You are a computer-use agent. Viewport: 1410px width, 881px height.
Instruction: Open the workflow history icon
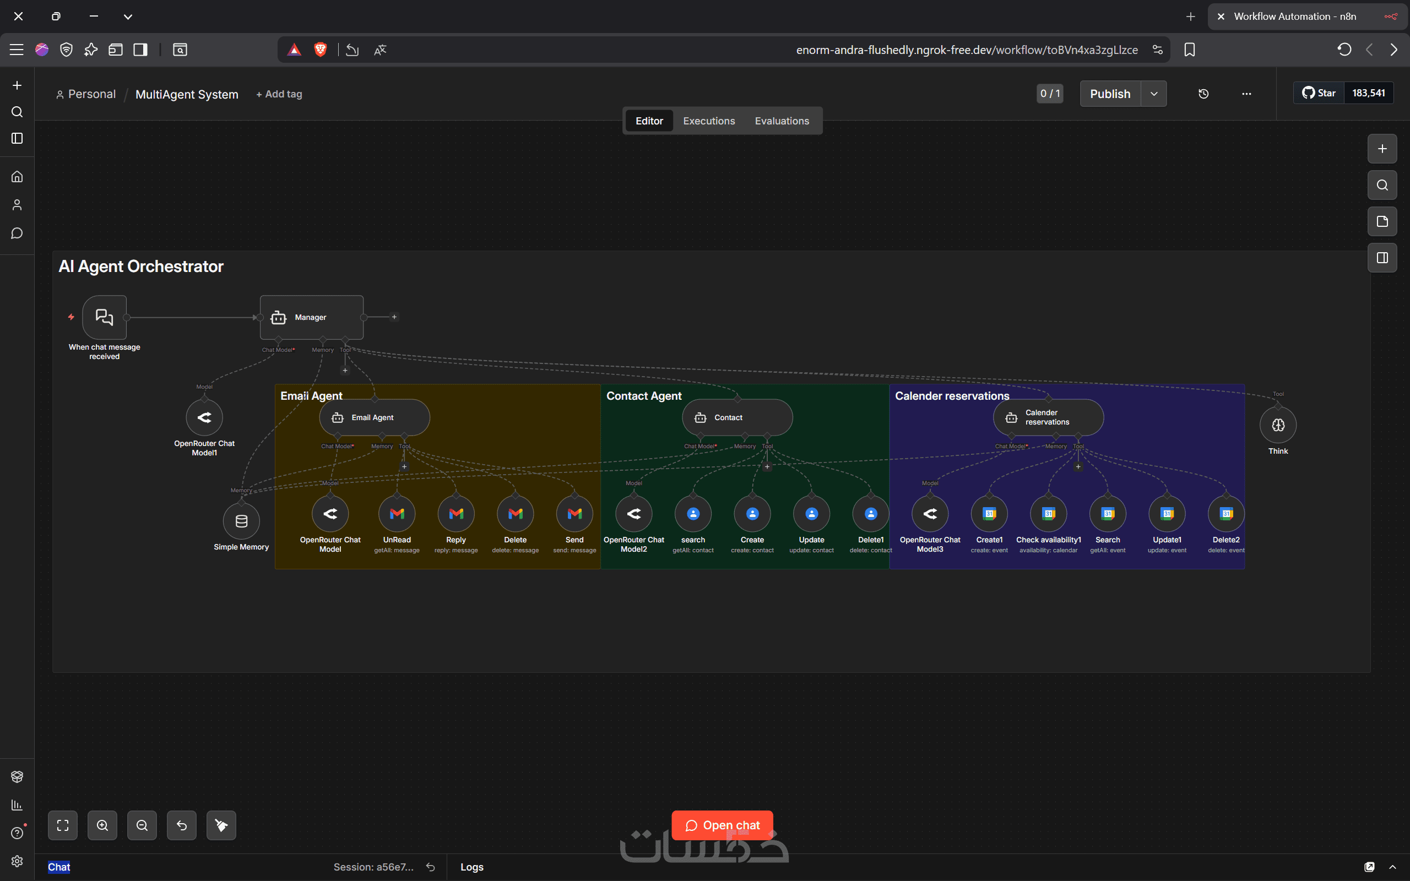pos(1203,94)
